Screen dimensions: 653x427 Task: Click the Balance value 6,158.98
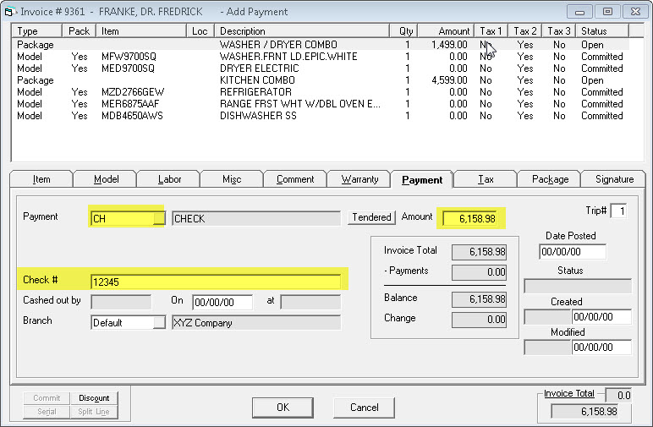click(x=479, y=299)
